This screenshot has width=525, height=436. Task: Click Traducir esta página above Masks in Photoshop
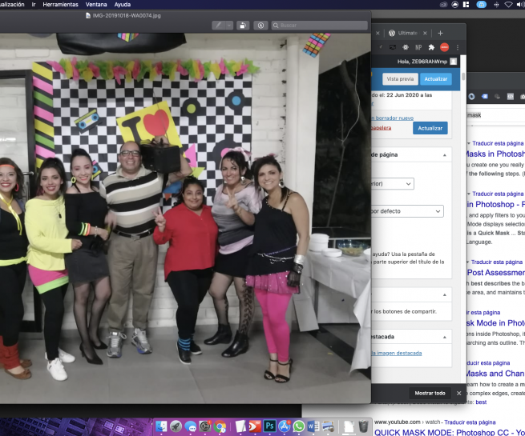pyautogui.click(x=498, y=143)
